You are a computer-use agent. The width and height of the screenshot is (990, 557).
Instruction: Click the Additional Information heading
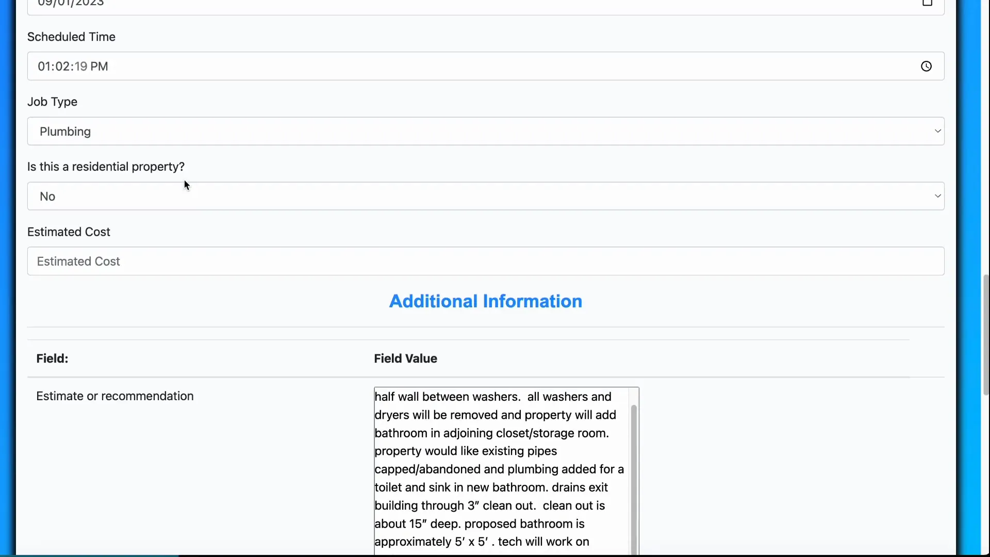(x=486, y=301)
